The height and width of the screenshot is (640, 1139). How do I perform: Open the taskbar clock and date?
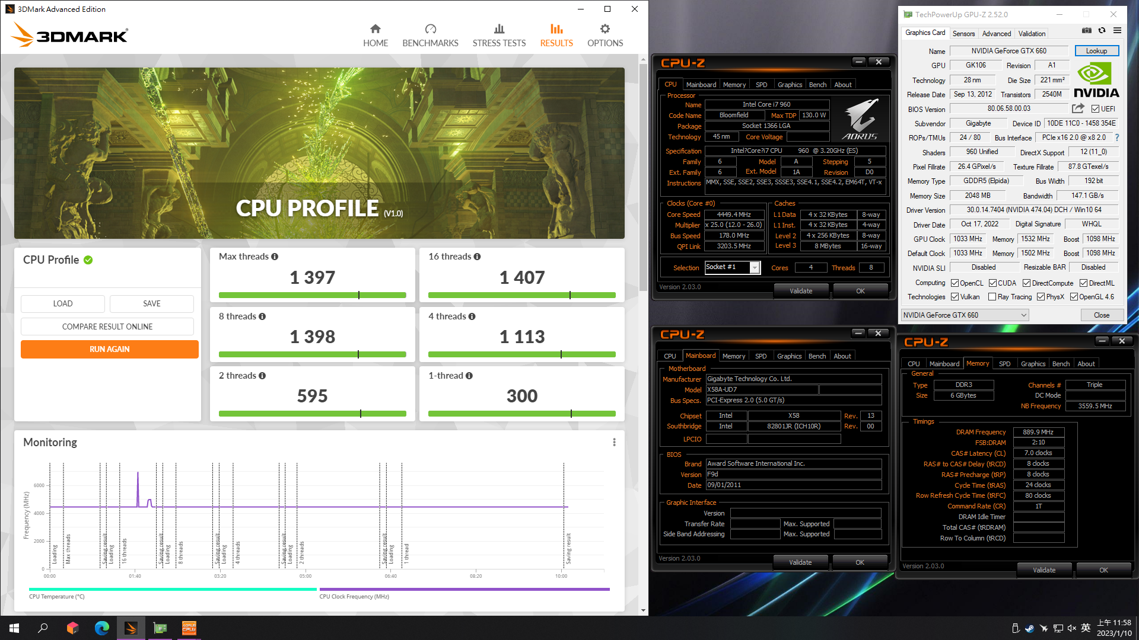pyautogui.click(x=1113, y=628)
